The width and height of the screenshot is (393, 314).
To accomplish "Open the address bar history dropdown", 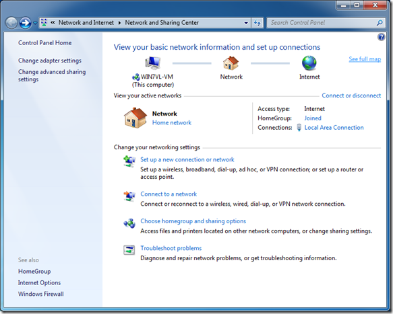I will pyautogui.click(x=246, y=23).
